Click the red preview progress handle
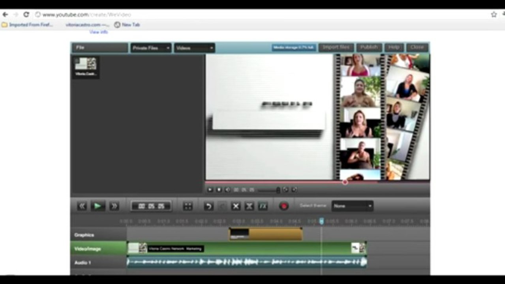The height and width of the screenshot is (284, 505). [x=345, y=182]
